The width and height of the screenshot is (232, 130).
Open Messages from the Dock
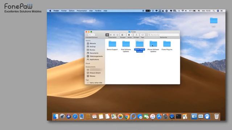tap(140, 116)
